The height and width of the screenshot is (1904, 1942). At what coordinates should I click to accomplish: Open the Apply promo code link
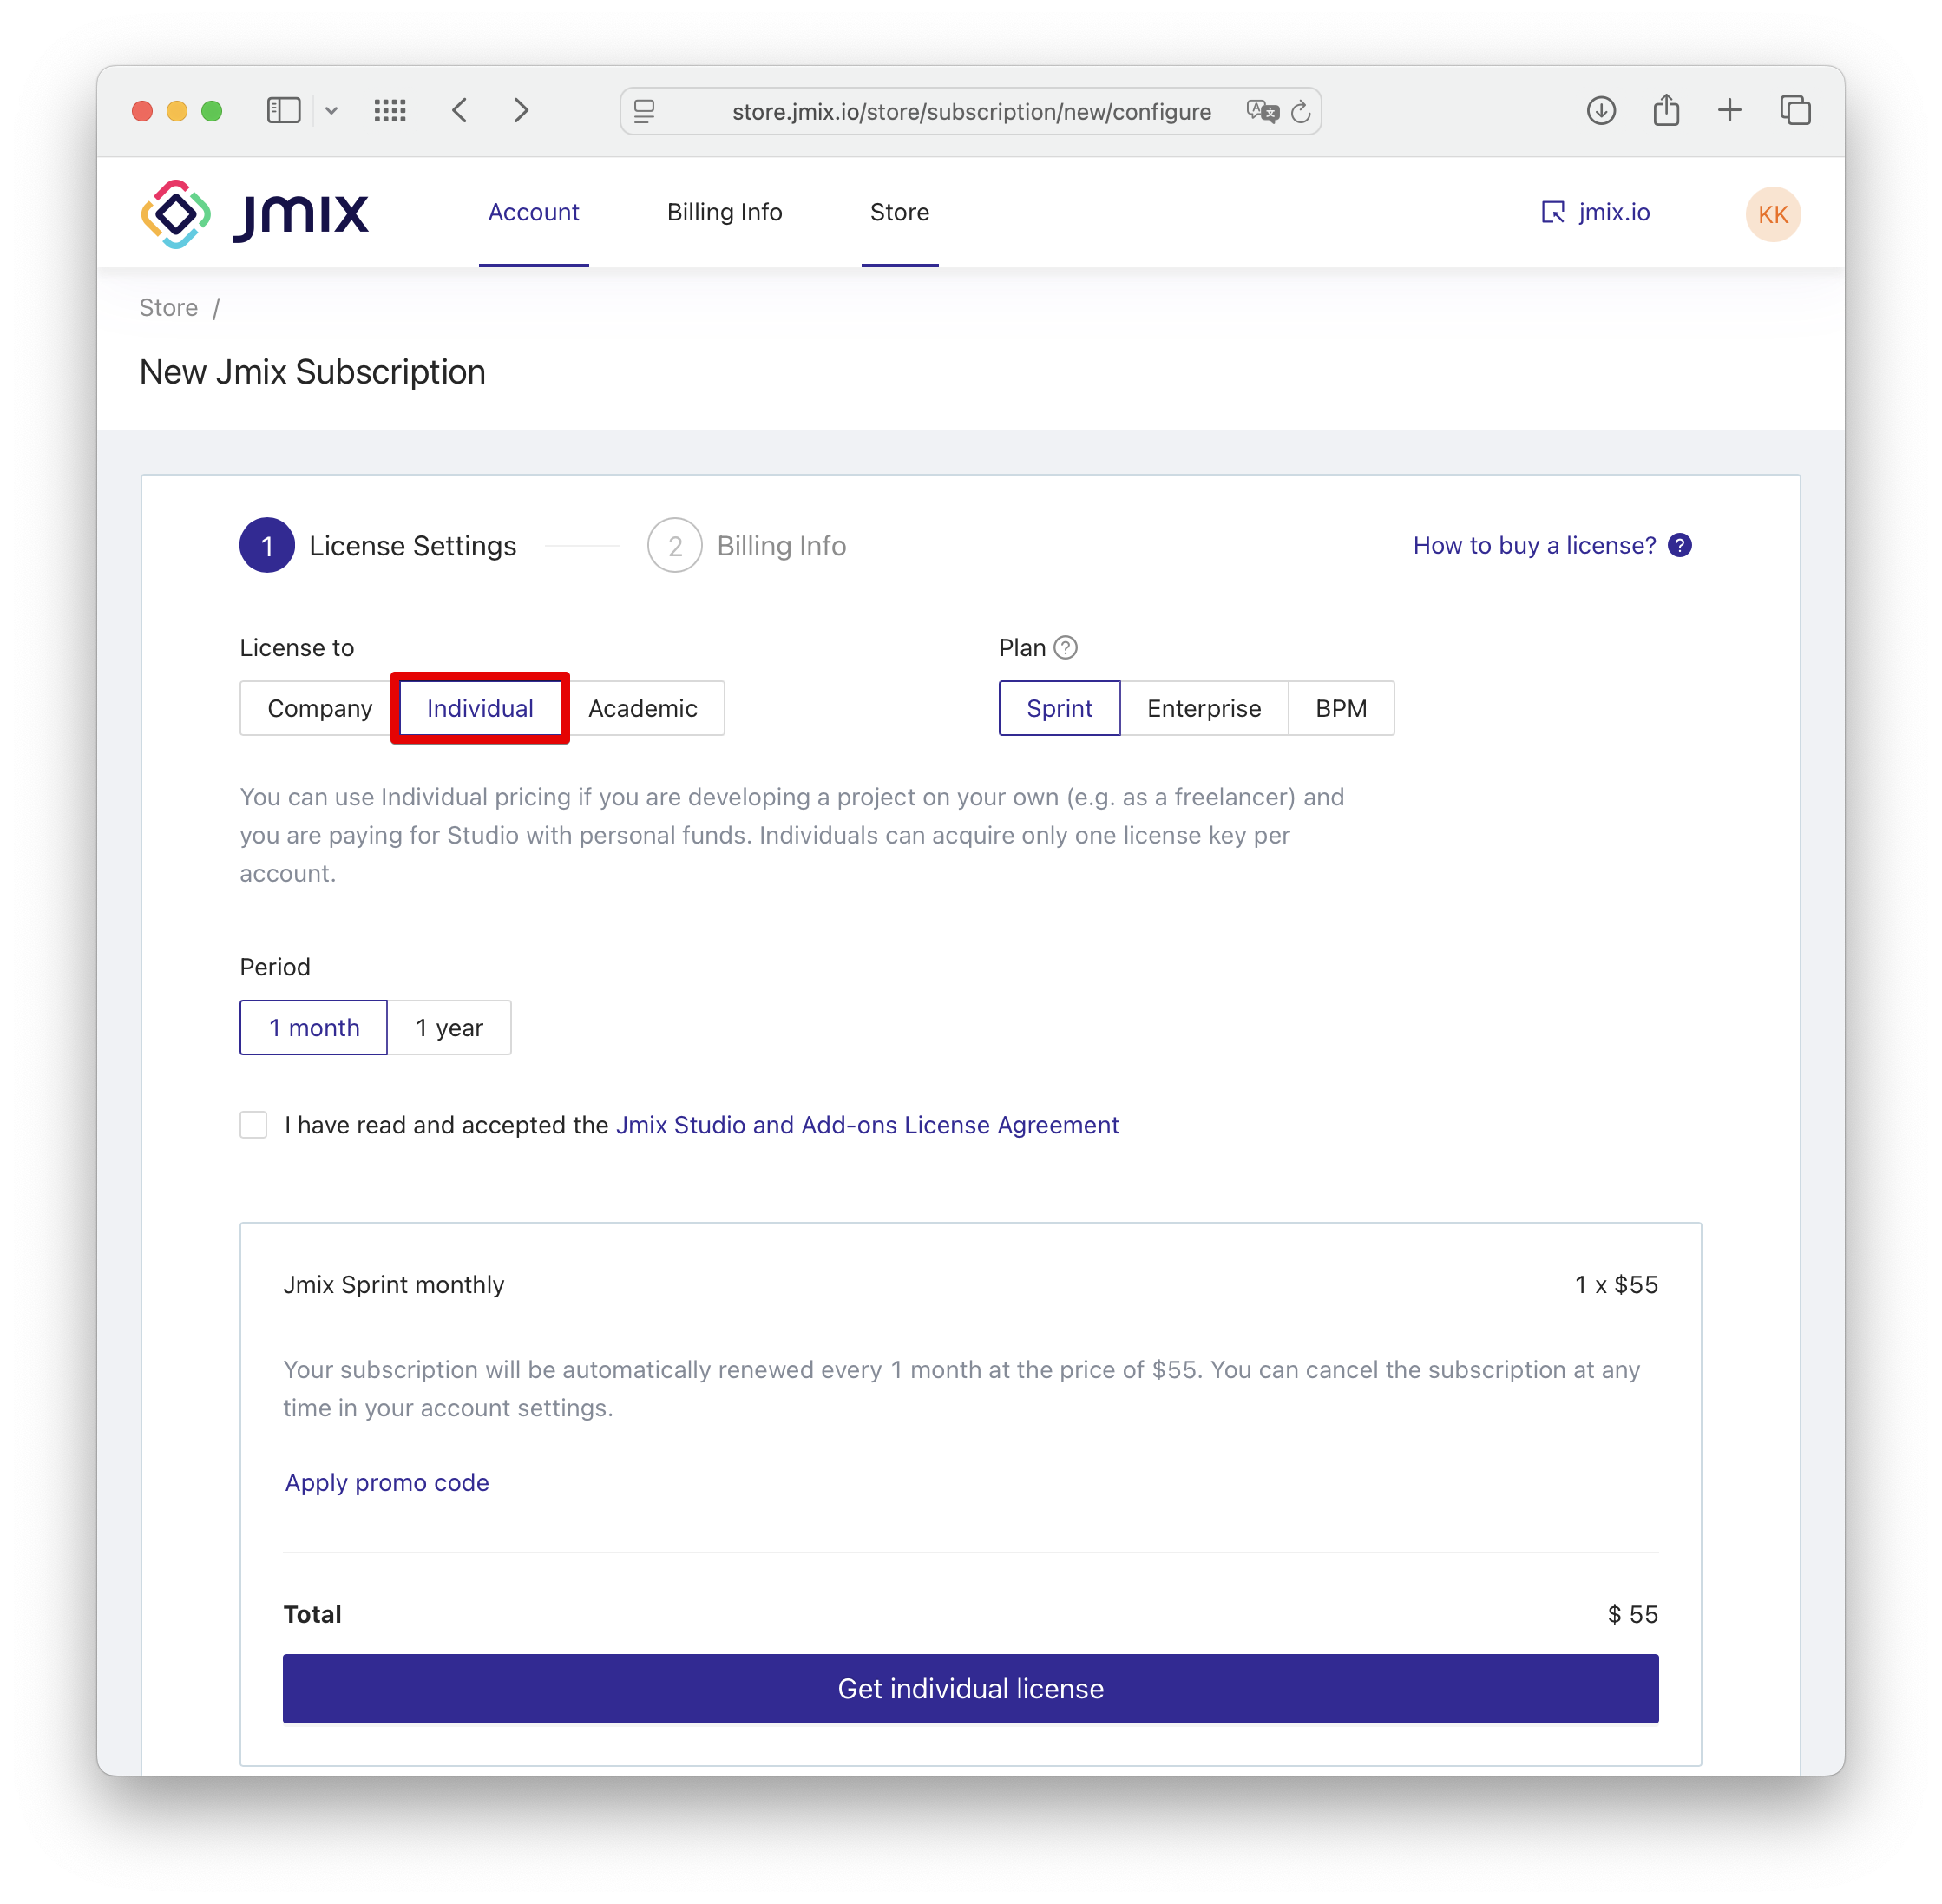click(386, 1482)
